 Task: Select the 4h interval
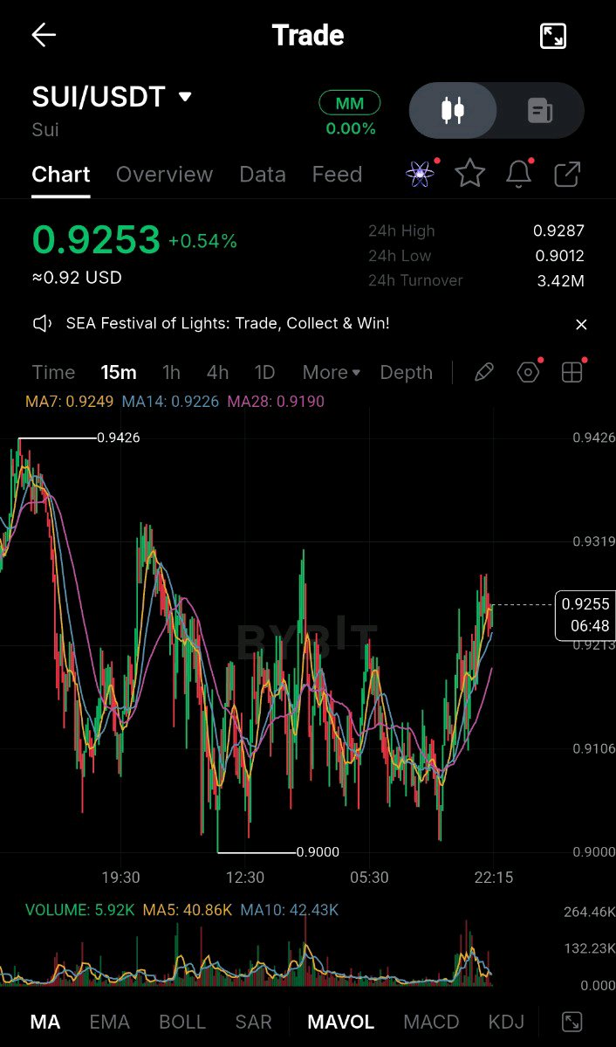click(x=217, y=373)
